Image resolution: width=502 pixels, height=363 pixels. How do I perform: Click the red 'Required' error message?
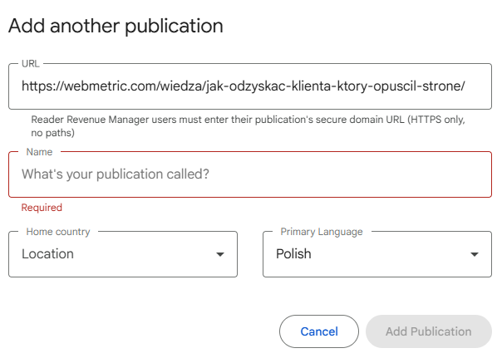click(42, 208)
